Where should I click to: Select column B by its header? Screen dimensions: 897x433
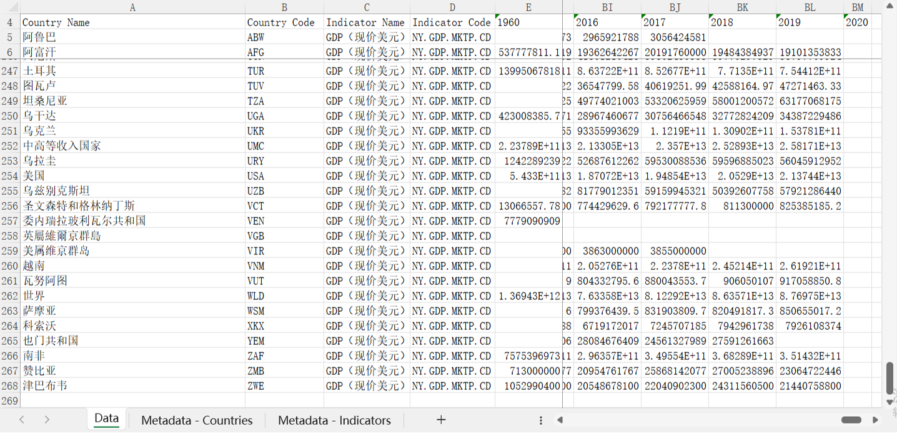click(284, 7)
